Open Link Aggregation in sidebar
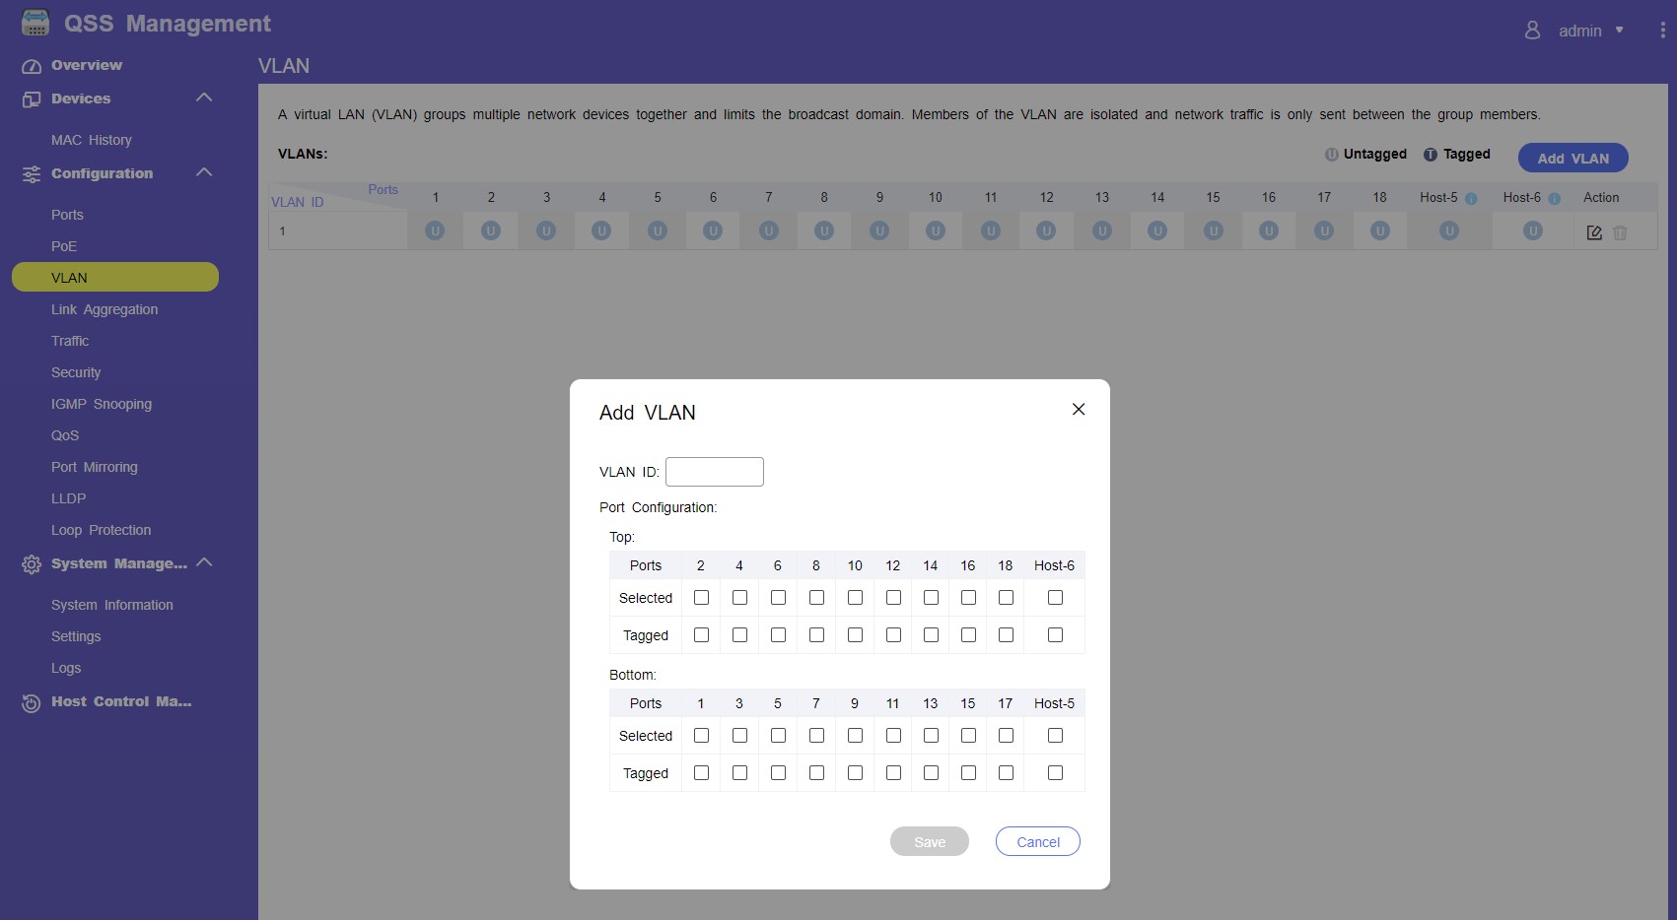 (105, 309)
